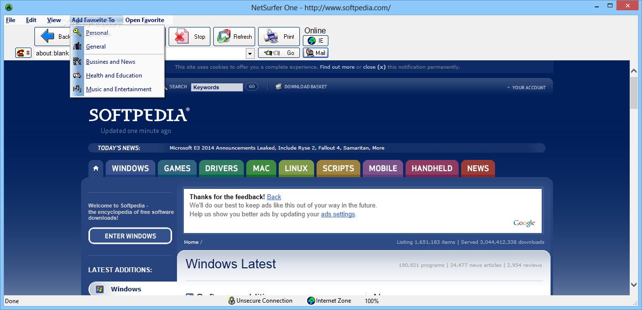Viewport: 642px width, 310px height.
Task: Click the Internet Zone globe icon
Action: [311, 301]
